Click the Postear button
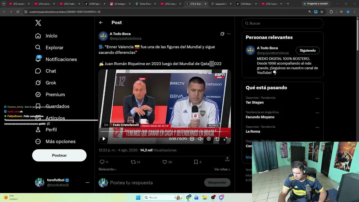359x202 pixels. click(59, 155)
